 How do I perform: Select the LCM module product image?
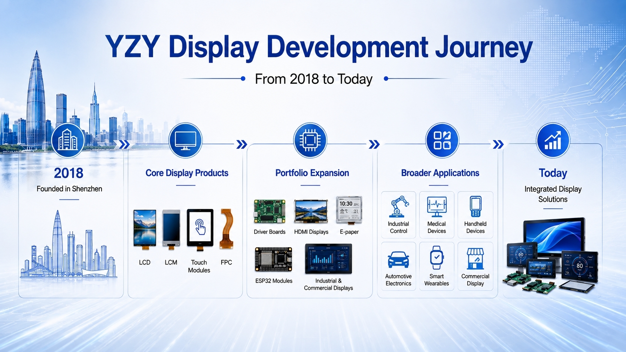(x=171, y=230)
